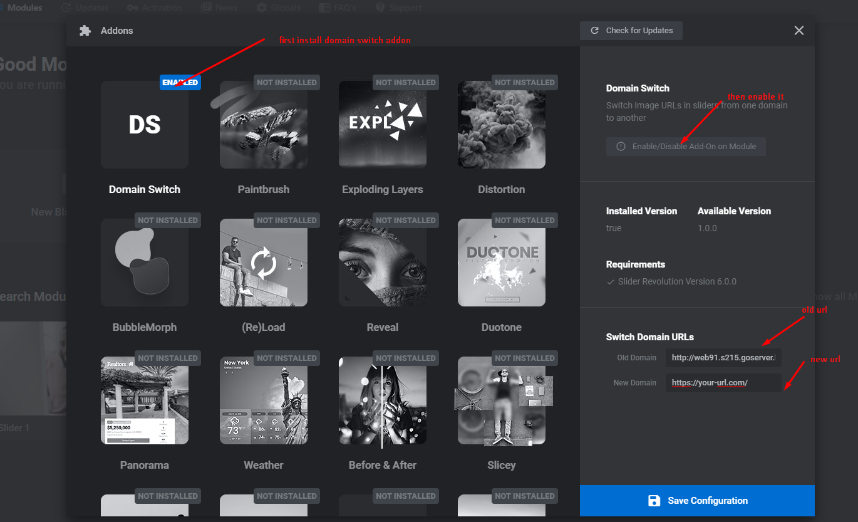The height and width of the screenshot is (522, 858).
Task: Select the Weather addon thumbnail
Action: point(264,400)
